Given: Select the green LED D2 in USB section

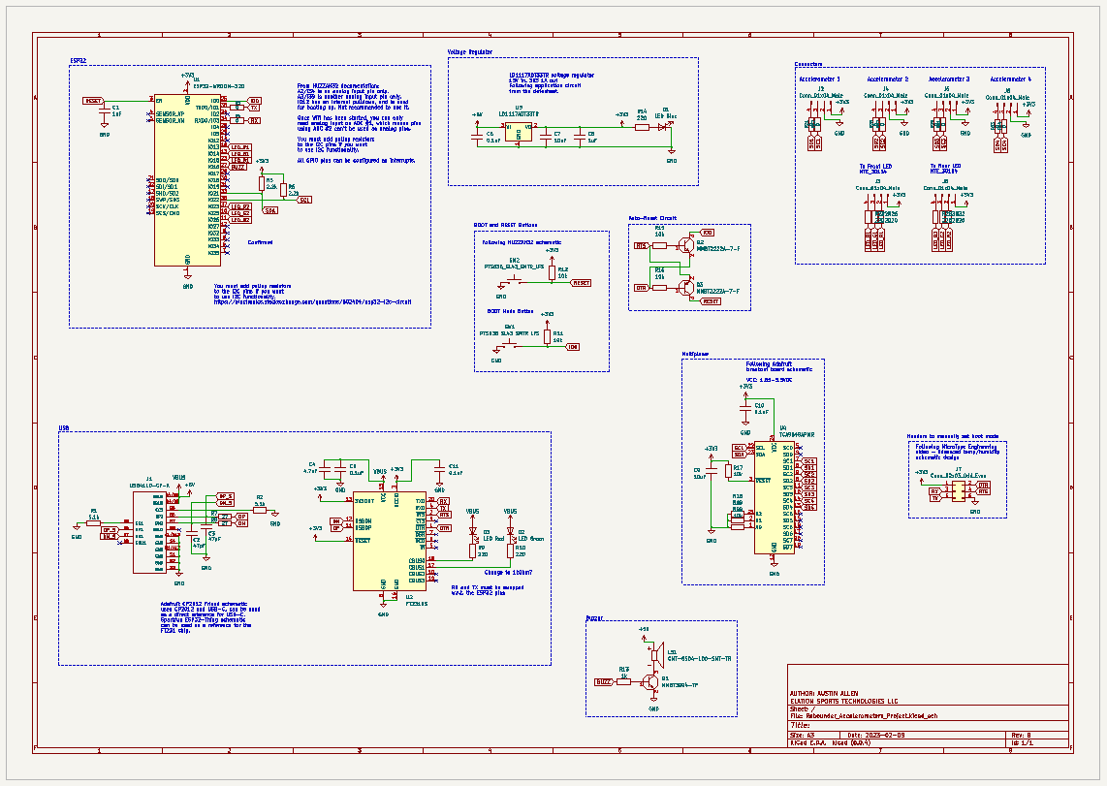Looking at the screenshot, I should (x=510, y=533).
